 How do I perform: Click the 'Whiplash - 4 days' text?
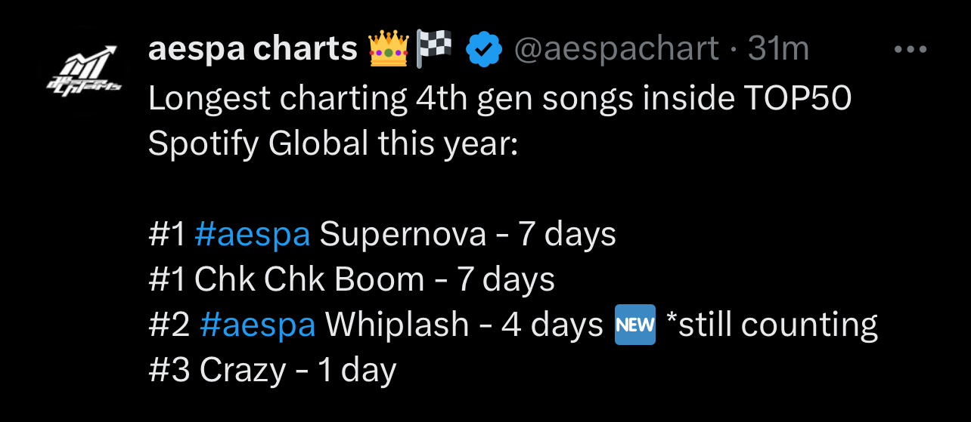[464, 325]
